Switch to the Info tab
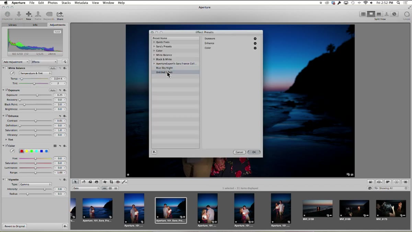The height and width of the screenshot is (232, 412). (x=35, y=25)
